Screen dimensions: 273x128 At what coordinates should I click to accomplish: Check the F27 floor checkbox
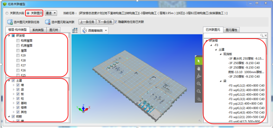18,65
